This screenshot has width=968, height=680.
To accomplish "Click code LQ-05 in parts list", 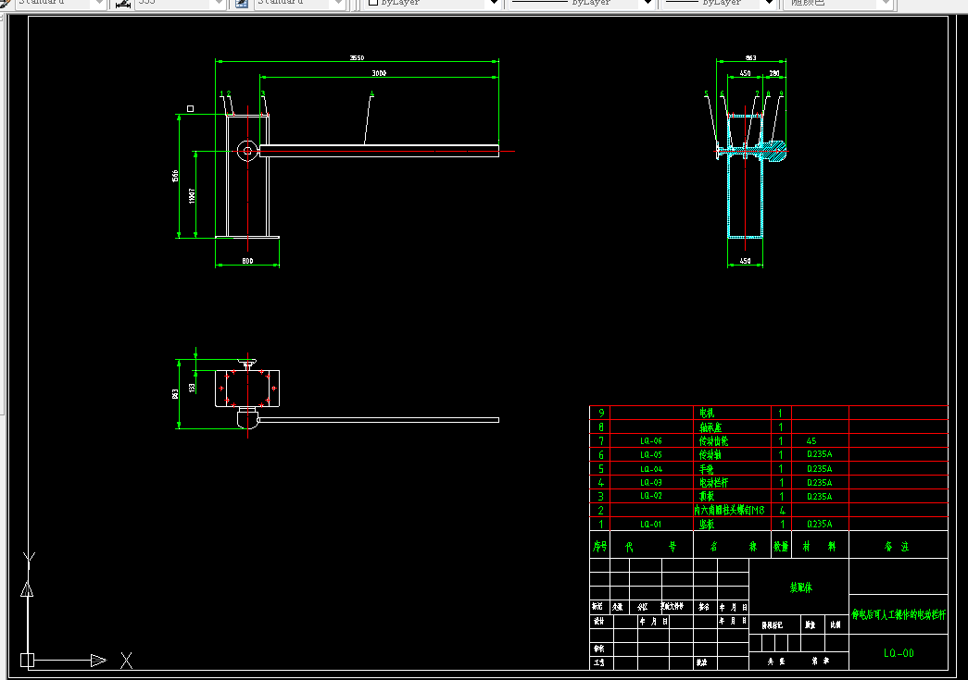I will [650, 454].
